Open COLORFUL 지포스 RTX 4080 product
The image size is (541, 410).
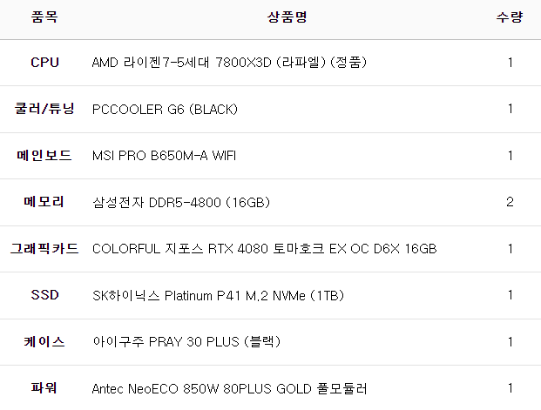[264, 249]
